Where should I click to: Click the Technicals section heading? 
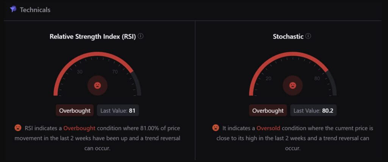point(35,9)
